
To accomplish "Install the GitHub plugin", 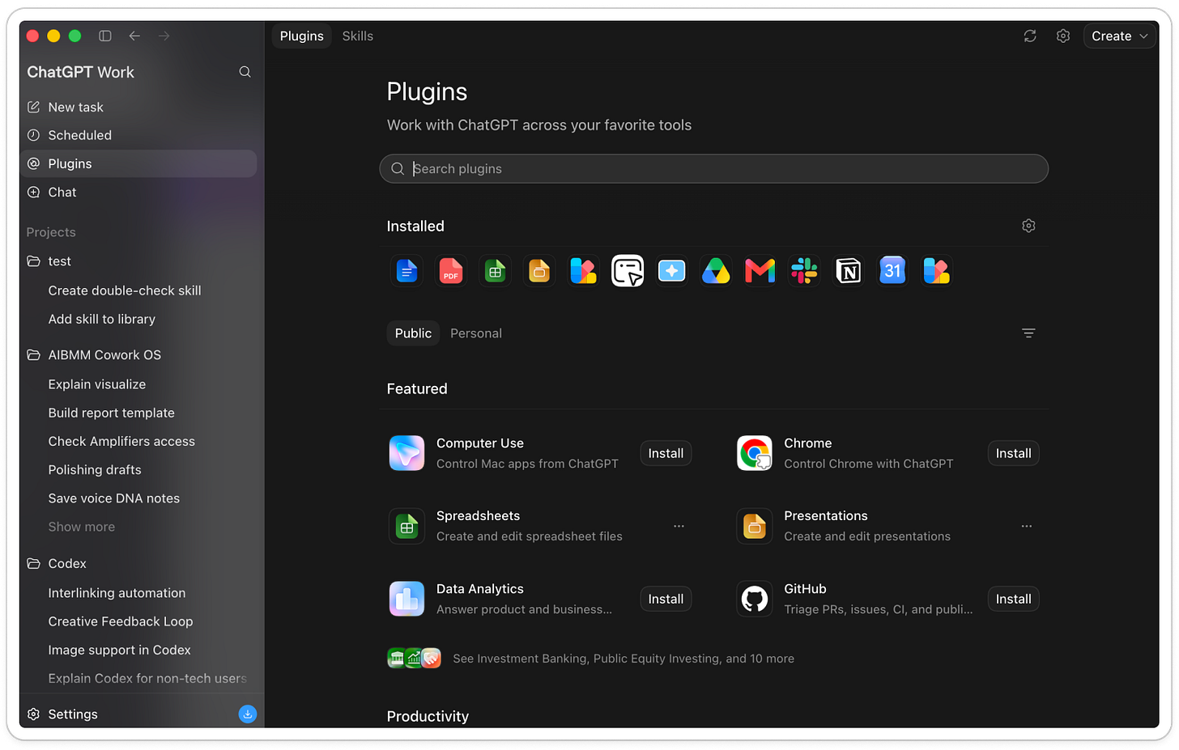I will [x=1014, y=599].
